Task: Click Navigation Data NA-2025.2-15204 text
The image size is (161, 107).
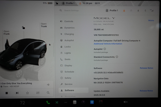Action: tap(108, 83)
